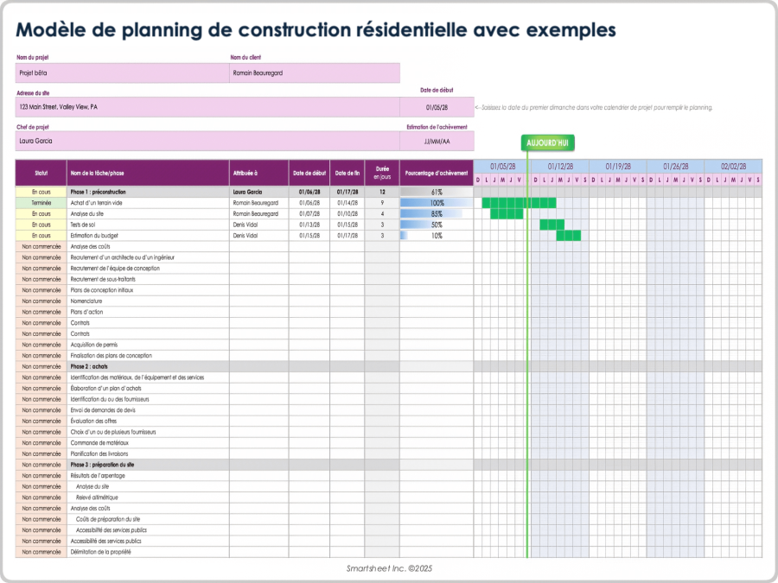
Task: Select the start date cell "01/13/28"
Action: point(309,225)
